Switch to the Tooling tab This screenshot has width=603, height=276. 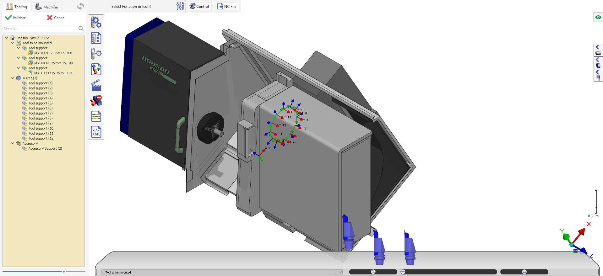17,7
